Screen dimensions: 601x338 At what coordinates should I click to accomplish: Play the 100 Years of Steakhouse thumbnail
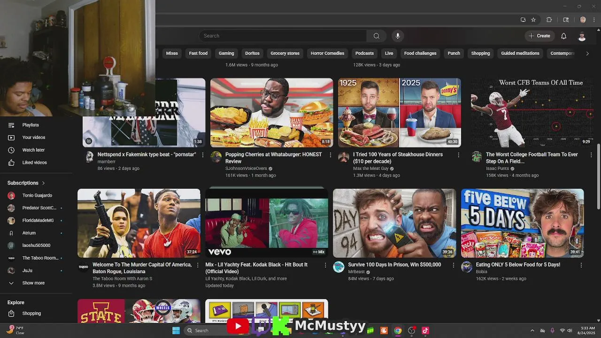point(400,113)
